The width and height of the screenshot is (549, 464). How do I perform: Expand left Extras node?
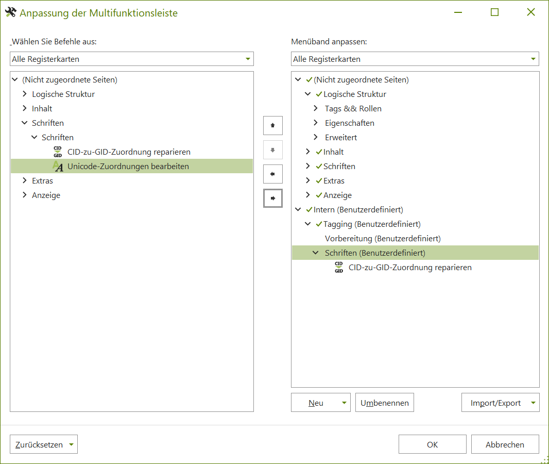[25, 180]
